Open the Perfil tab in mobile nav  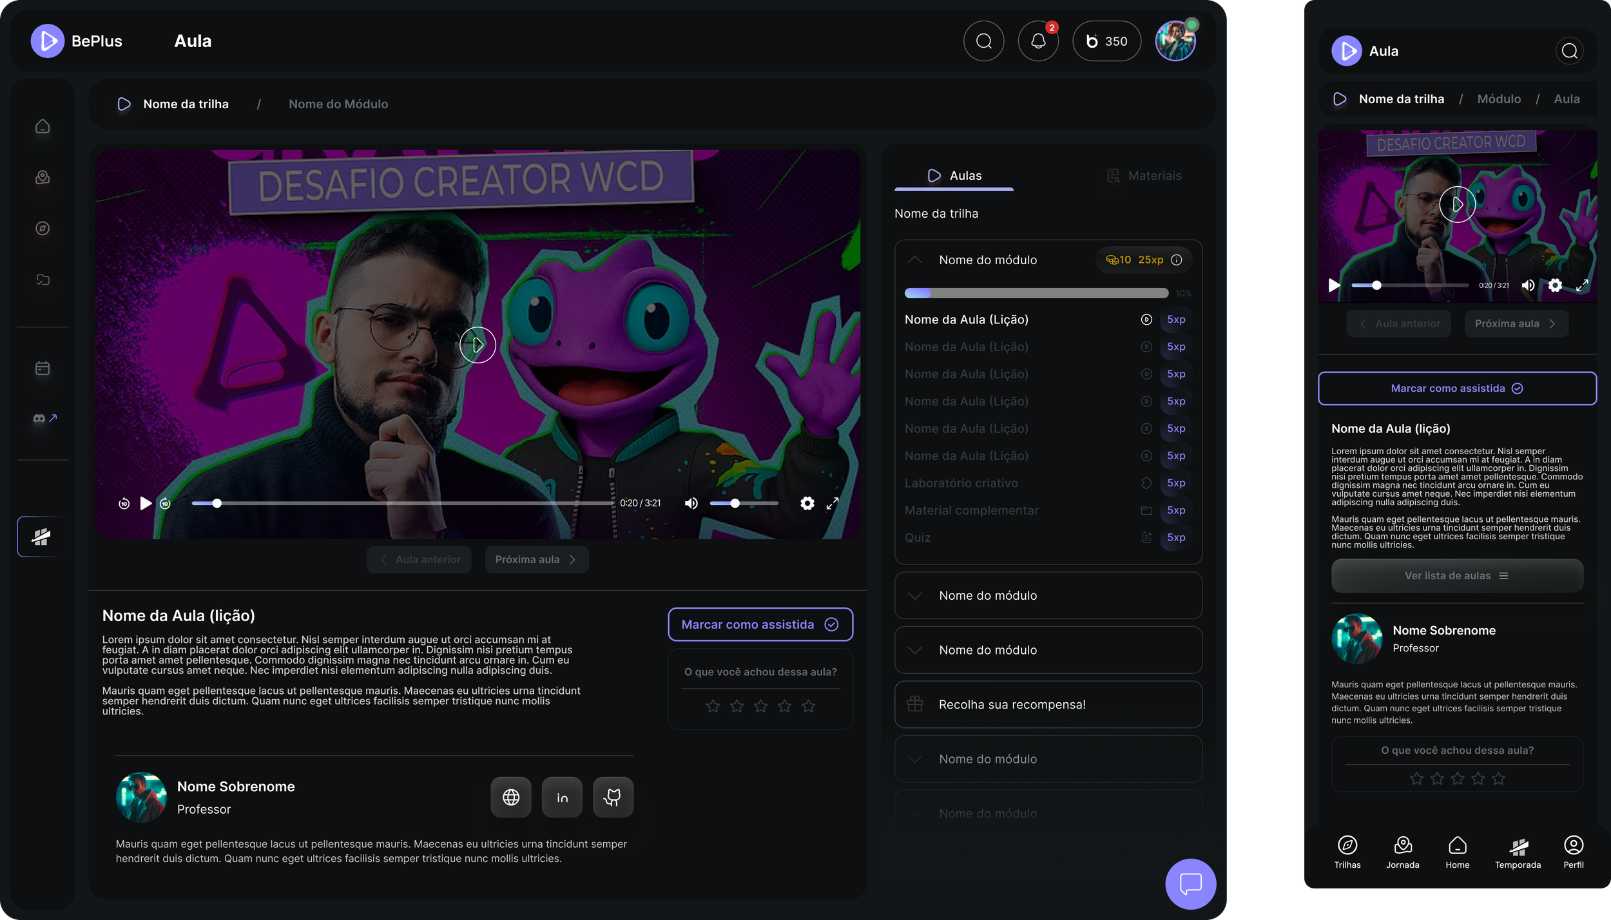click(x=1573, y=852)
